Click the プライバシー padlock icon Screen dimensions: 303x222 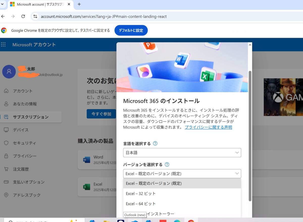[x=6, y=156]
